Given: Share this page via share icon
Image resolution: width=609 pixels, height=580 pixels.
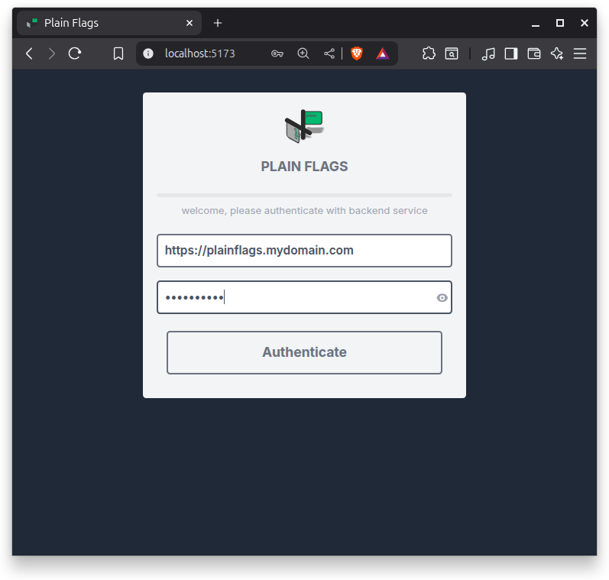Looking at the screenshot, I should [329, 53].
